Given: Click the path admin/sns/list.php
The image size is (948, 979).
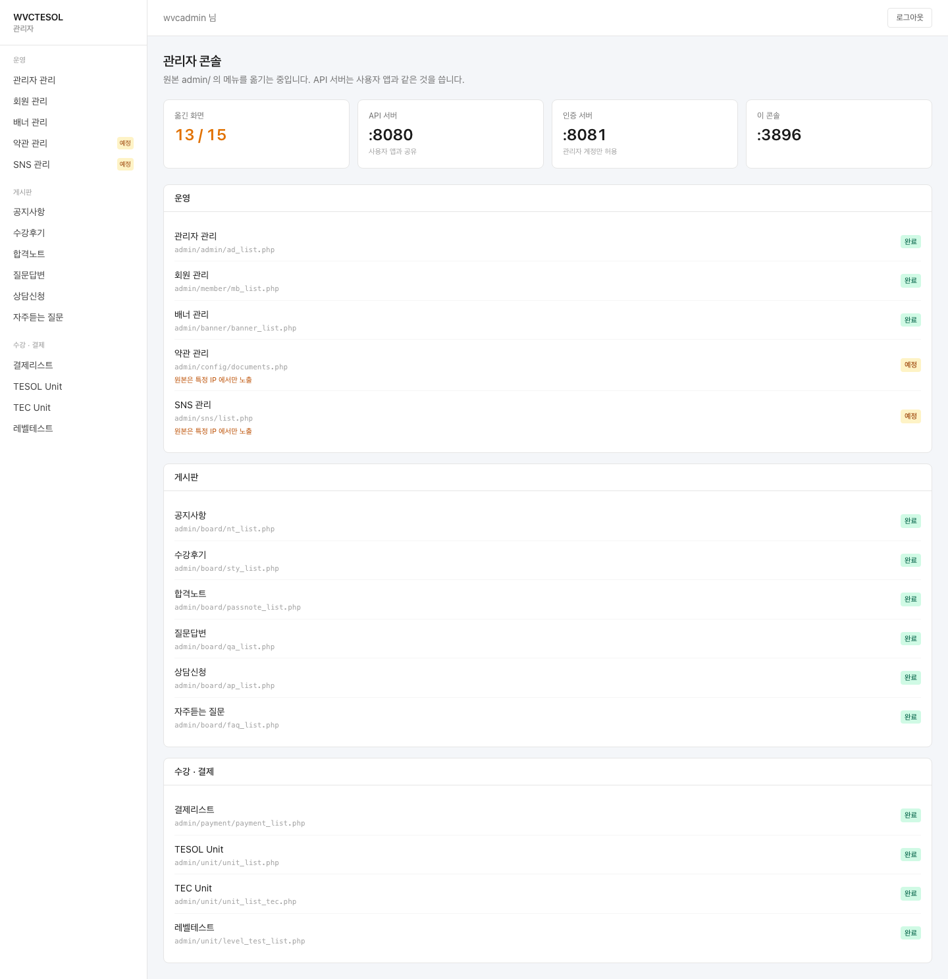Looking at the screenshot, I should (x=213, y=419).
